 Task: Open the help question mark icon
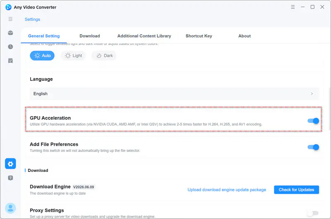click(x=10, y=178)
